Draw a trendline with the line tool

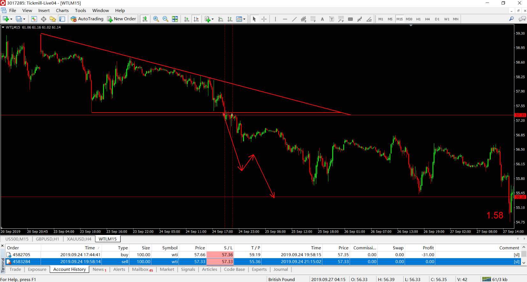[x=294, y=19]
